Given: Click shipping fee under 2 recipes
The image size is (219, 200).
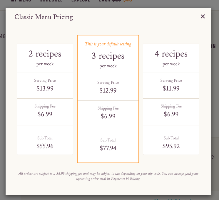Looking at the screenshot, I should pos(45,112).
